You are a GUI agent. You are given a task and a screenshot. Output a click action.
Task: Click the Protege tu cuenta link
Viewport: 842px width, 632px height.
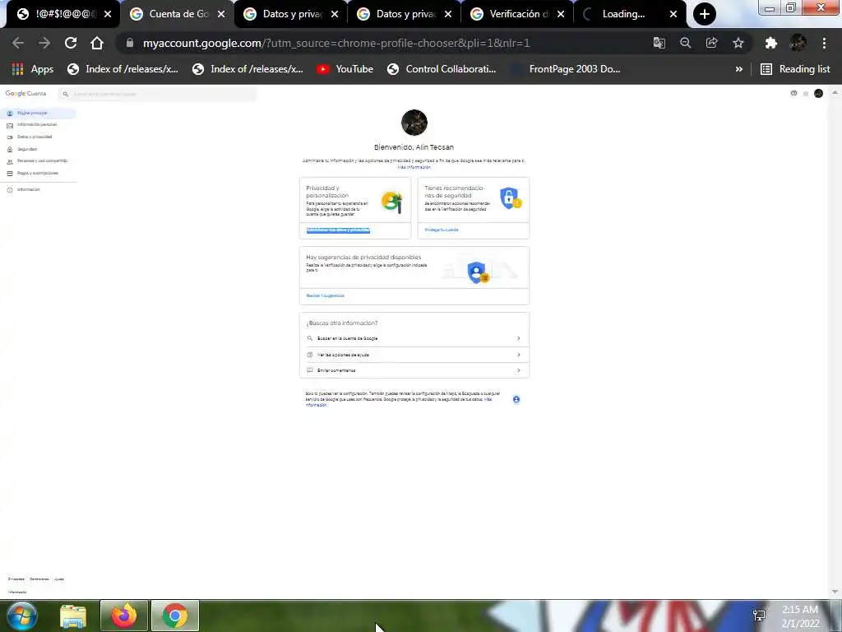tap(442, 230)
